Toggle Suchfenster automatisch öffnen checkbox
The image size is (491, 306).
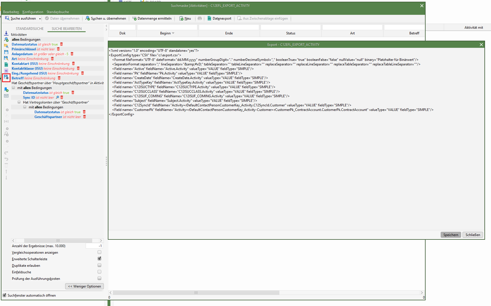click(x=5, y=295)
